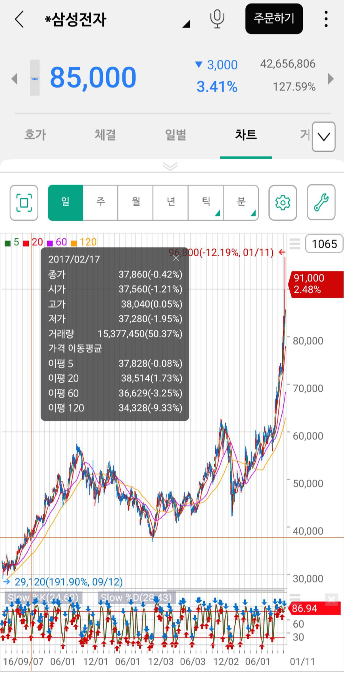Tap the 거래량 15,377,450 row in tooltip
Screen dimensions: 344x675
click(115, 334)
